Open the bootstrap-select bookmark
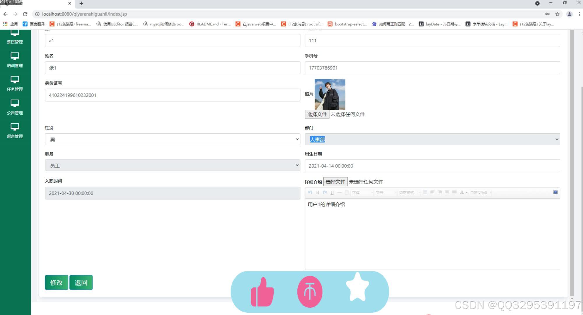This screenshot has width=583, height=315. pyautogui.click(x=347, y=24)
